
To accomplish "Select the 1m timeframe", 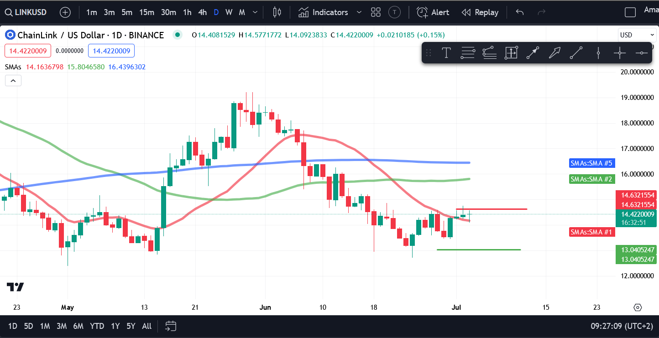I will tap(91, 12).
